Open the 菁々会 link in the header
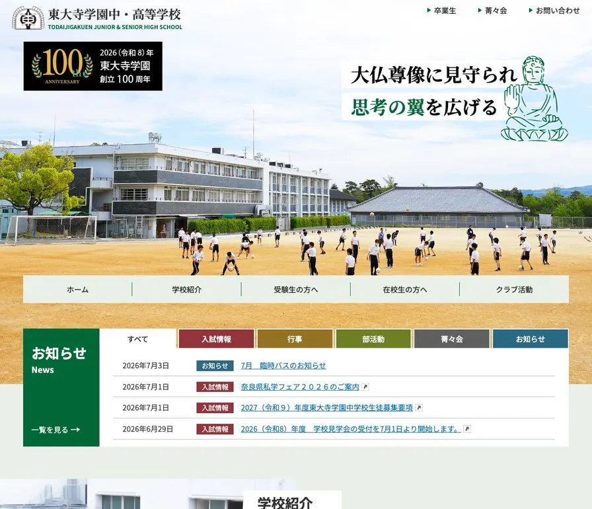 pyautogui.click(x=496, y=11)
